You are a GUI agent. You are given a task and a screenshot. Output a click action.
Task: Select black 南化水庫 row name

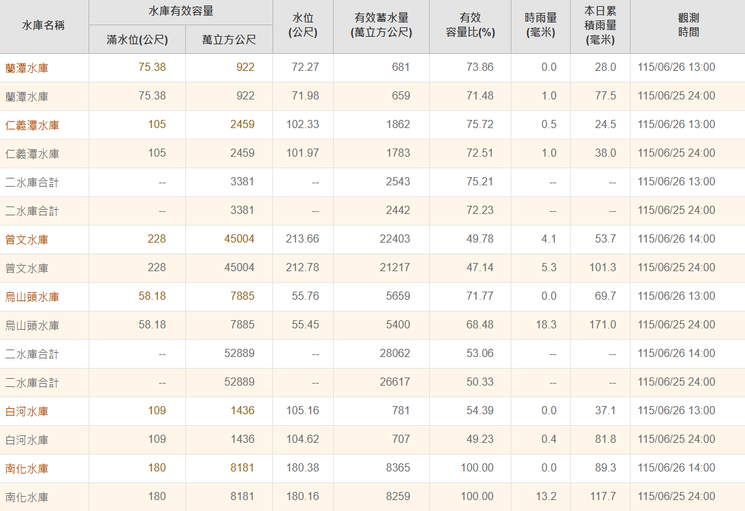pyautogui.click(x=27, y=497)
